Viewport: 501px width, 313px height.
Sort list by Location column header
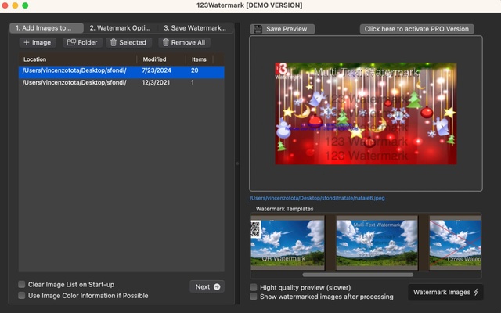[x=77, y=59]
